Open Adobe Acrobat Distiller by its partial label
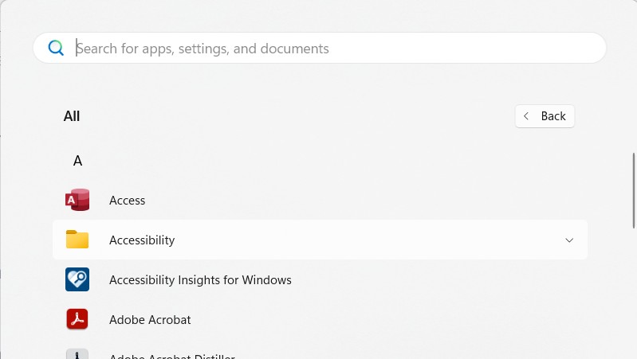The image size is (637, 359). (x=171, y=355)
